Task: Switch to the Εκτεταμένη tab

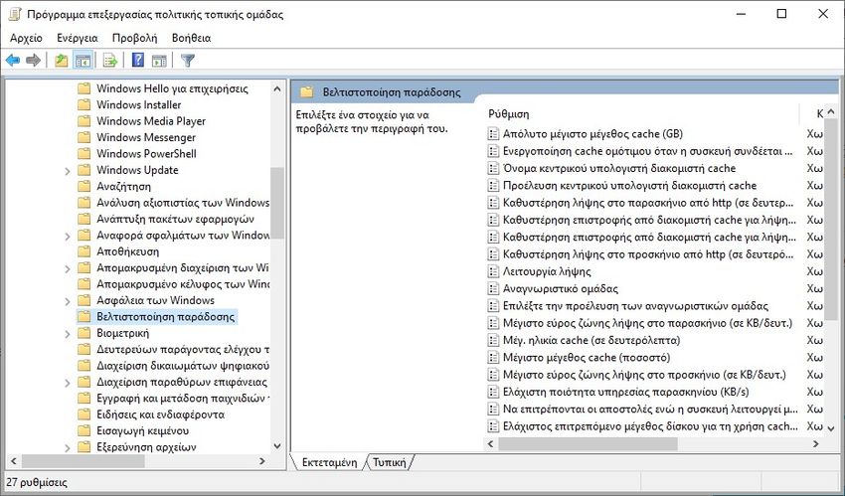Action: click(x=329, y=462)
